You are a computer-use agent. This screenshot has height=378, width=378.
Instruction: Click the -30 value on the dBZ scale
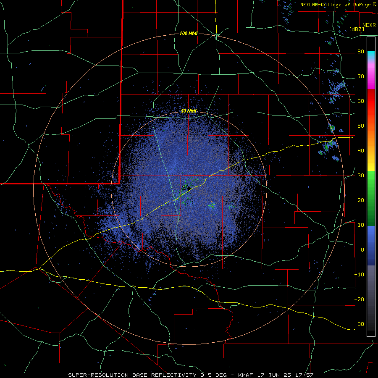(x=359, y=324)
